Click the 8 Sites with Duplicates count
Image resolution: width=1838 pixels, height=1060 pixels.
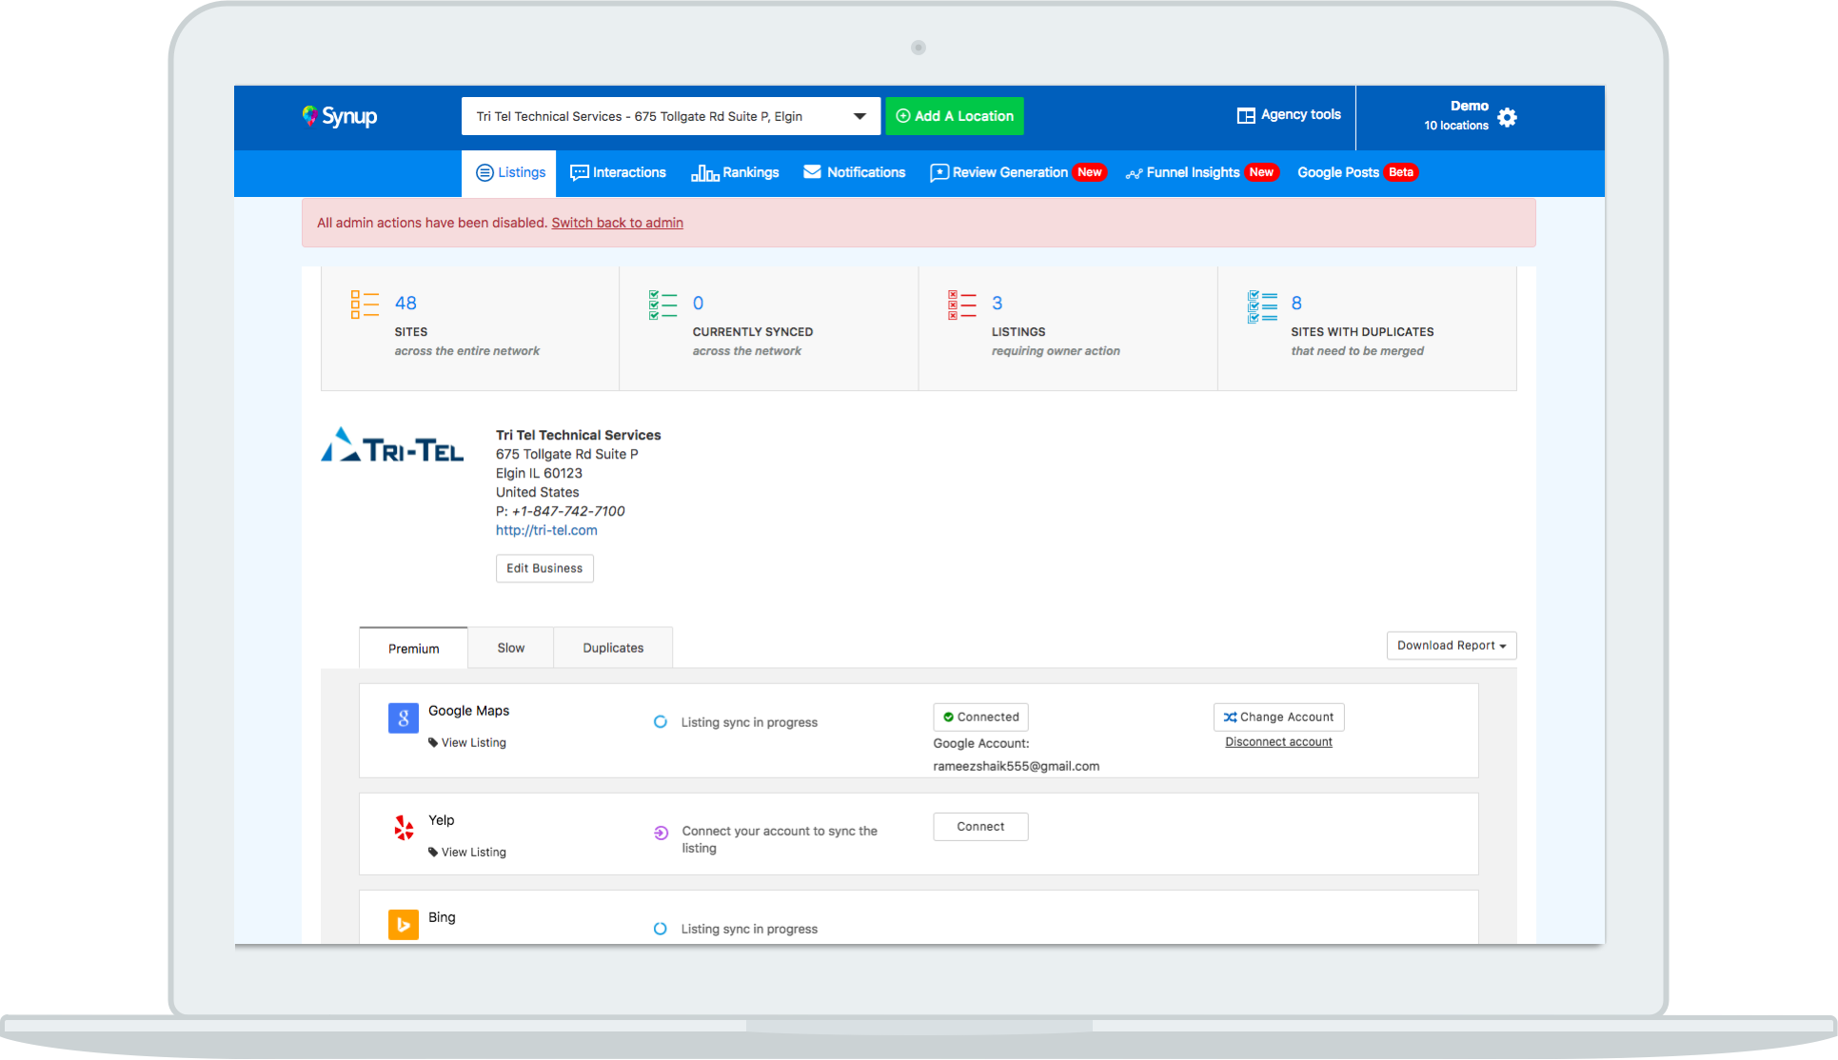click(1296, 304)
